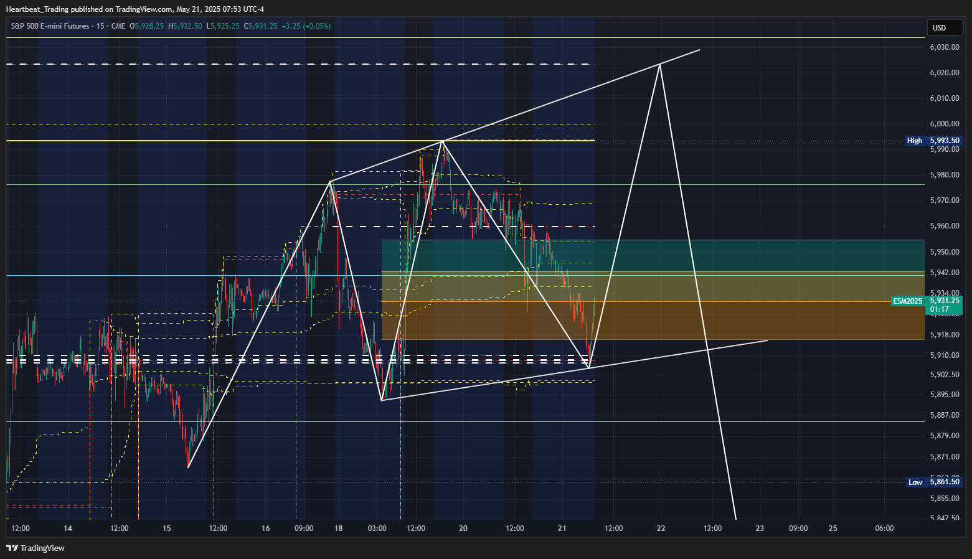Click the 5,855.00 price axis label
The image size is (972, 559).
pyautogui.click(x=944, y=499)
